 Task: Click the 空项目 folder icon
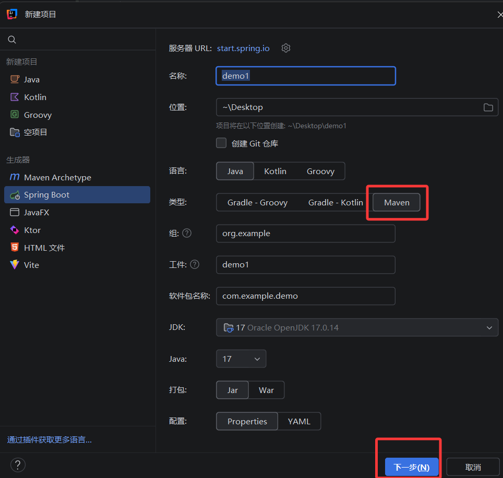click(x=15, y=132)
